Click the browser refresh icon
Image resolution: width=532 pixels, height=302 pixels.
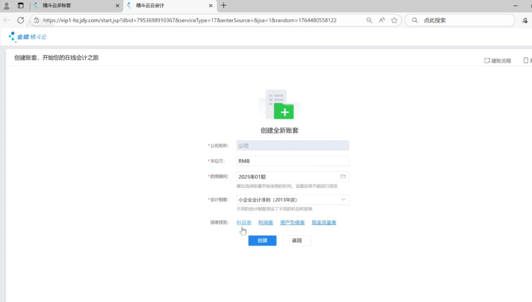21,20
